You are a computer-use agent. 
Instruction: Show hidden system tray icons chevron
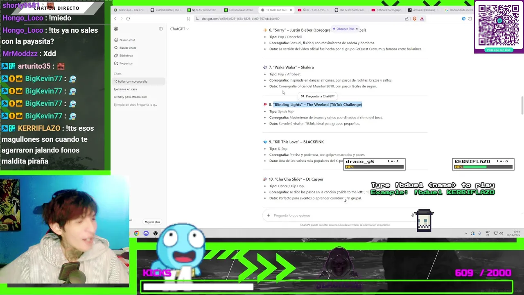click(x=465, y=234)
